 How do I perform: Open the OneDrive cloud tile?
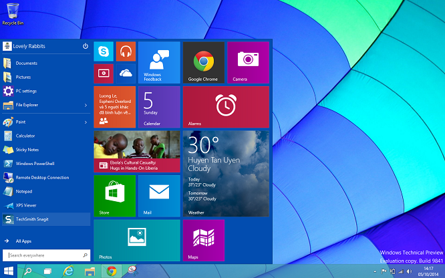point(126,74)
